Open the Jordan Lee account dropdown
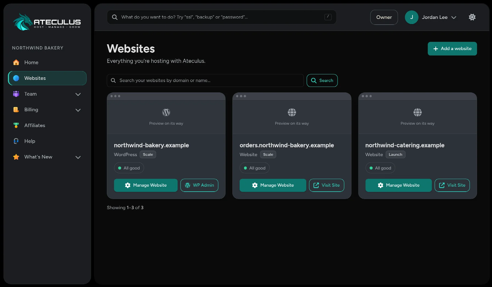The height and width of the screenshot is (287, 492). (x=430, y=17)
